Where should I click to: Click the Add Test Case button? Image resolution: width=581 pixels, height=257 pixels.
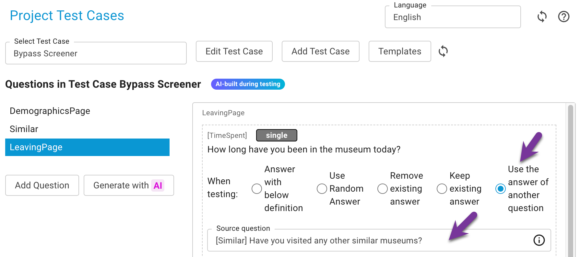[x=320, y=51]
